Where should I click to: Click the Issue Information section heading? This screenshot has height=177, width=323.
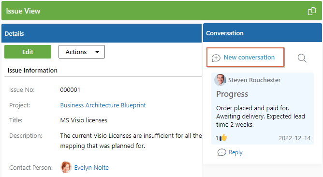pos(32,71)
